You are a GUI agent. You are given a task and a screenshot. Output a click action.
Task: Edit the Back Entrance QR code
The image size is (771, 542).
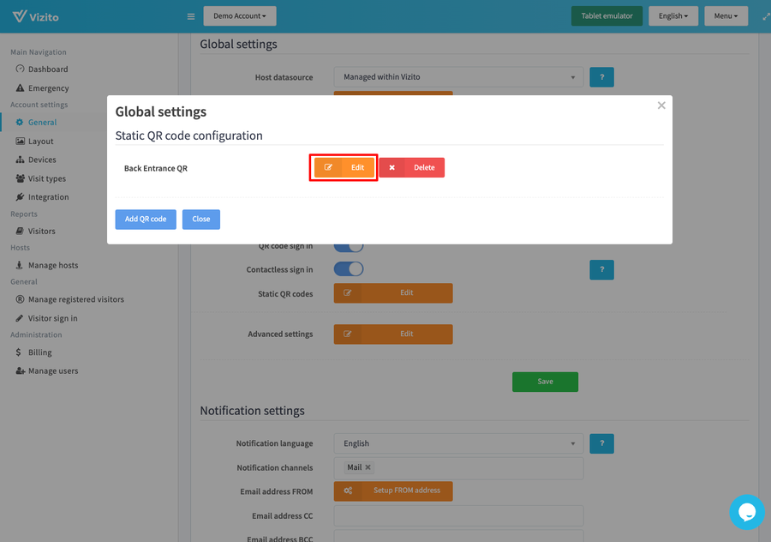(344, 168)
